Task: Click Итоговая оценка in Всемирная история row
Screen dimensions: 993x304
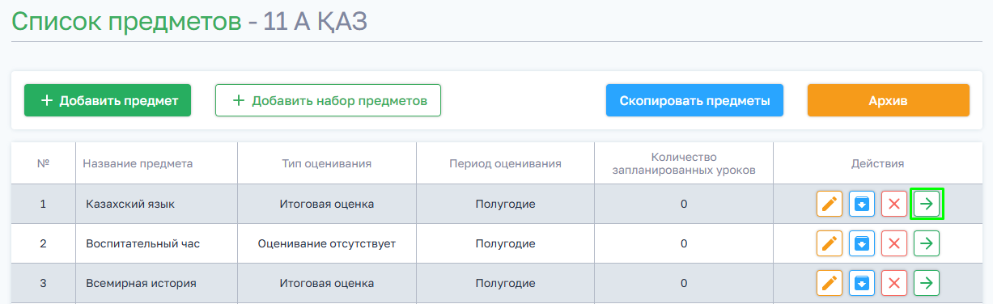Action: coord(327,283)
